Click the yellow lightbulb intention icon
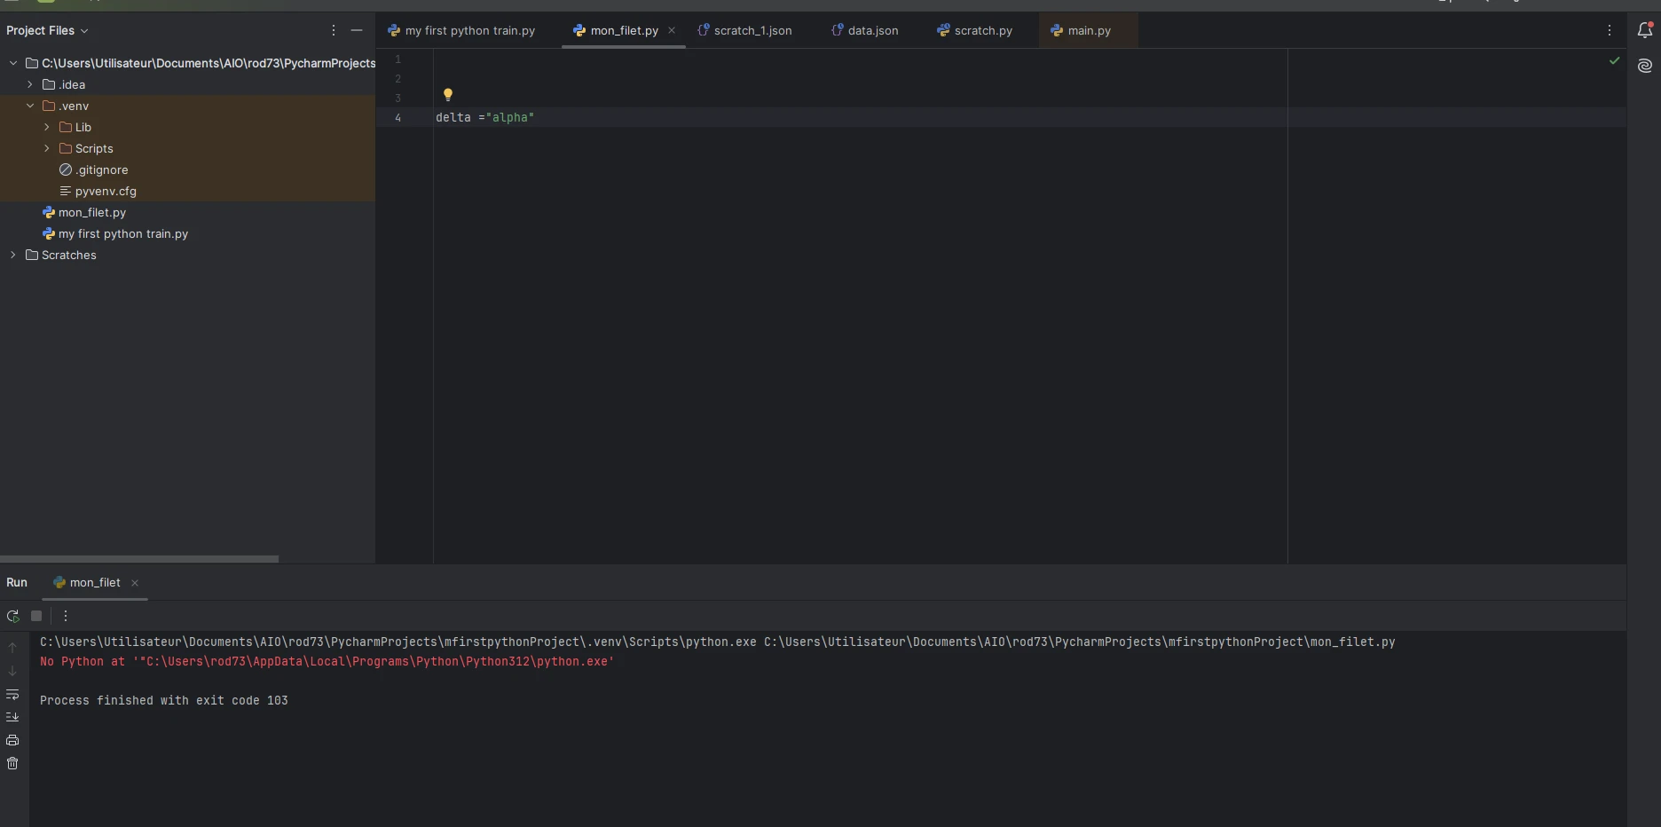The width and height of the screenshot is (1661, 827). (x=448, y=95)
